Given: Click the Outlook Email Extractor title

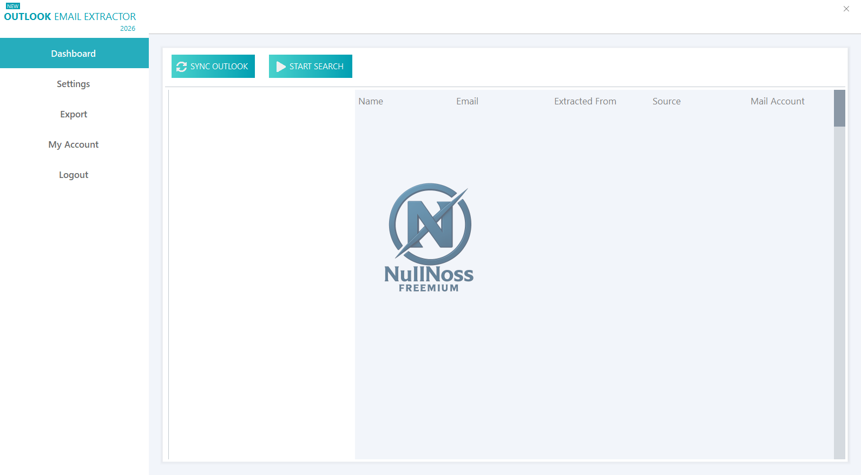Looking at the screenshot, I should point(70,17).
